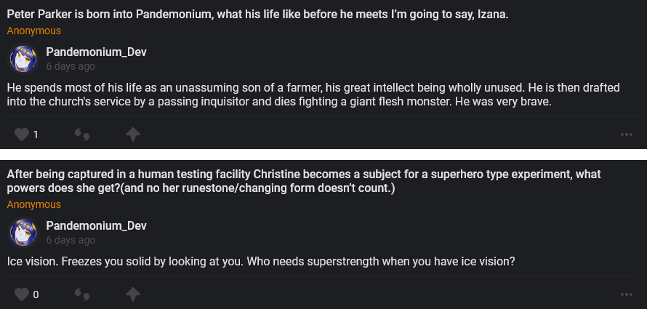Open the three-dot menu on the Ice vision answer
Image resolution: width=647 pixels, height=309 pixels.
(x=627, y=294)
